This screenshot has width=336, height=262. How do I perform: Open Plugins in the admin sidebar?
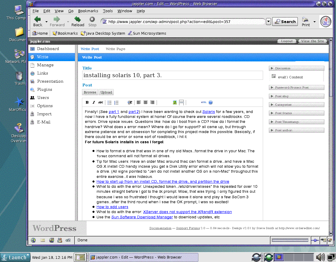coord(45,89)
